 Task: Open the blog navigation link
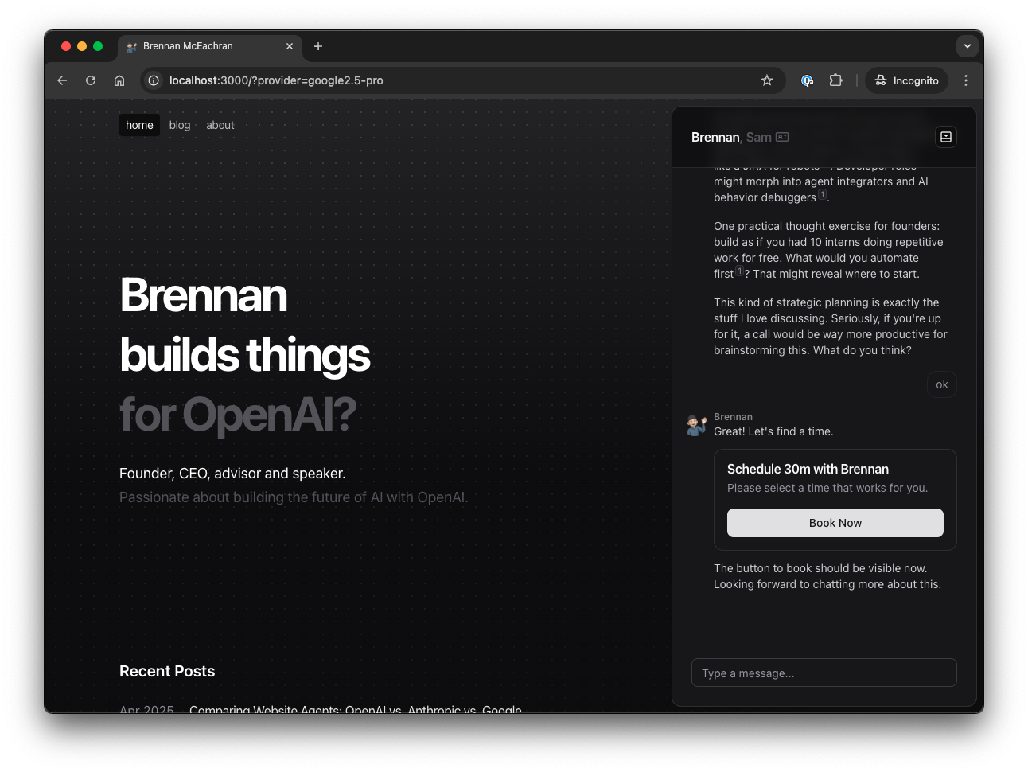[x=180, y=125]
